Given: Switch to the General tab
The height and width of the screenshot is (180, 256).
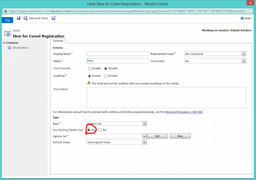Looking at the screenshot, I should [x=58, y=41].
